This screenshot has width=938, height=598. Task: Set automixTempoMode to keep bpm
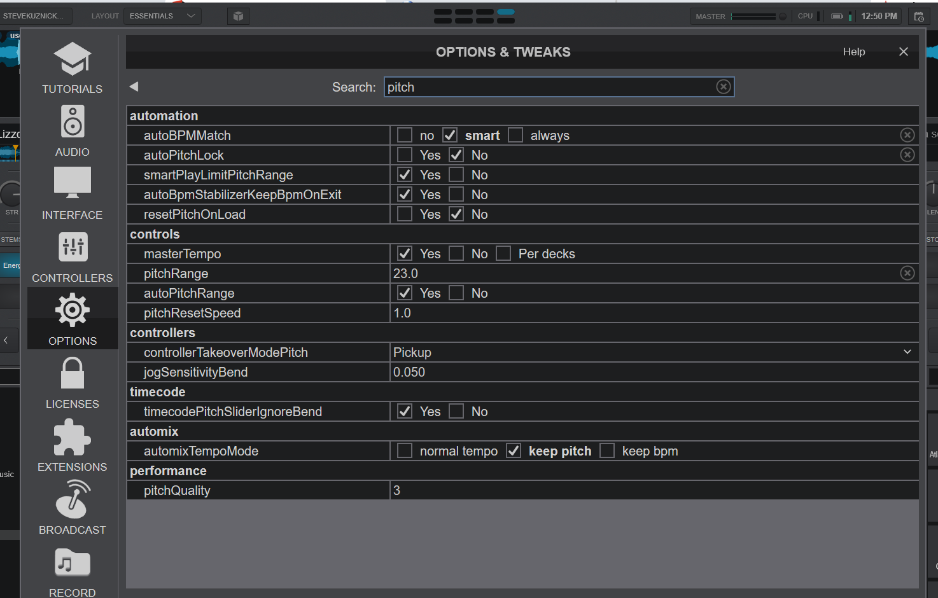click(x=607, y=450)
